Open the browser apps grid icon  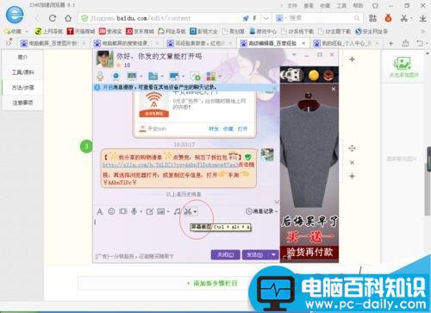(x=372, y=18)
